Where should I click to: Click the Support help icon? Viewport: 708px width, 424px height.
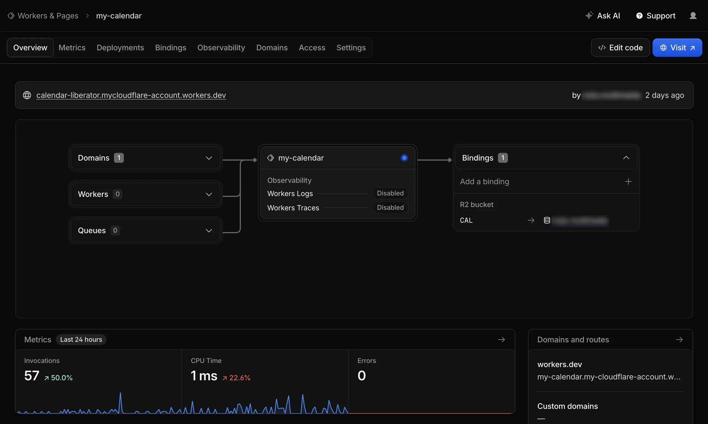tap(639, 16)
